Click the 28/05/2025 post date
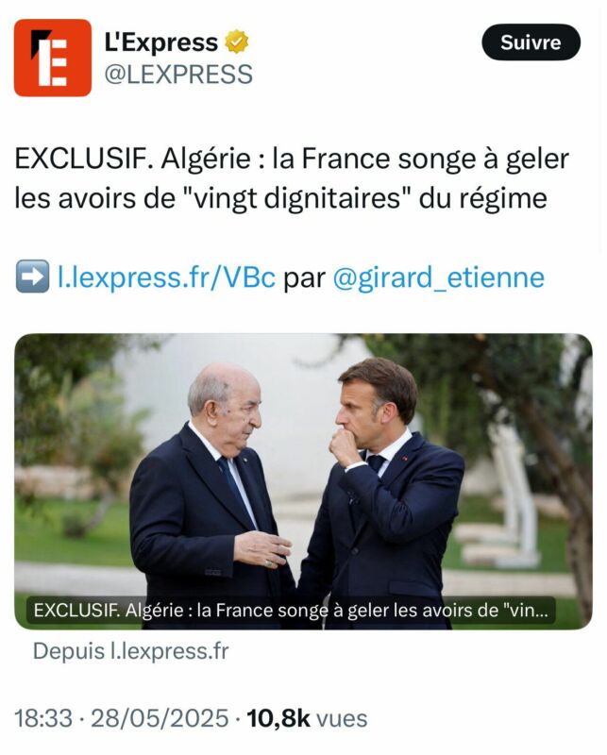Image resolution: width=607 pixels, height=755 pixels. (160, 718)
